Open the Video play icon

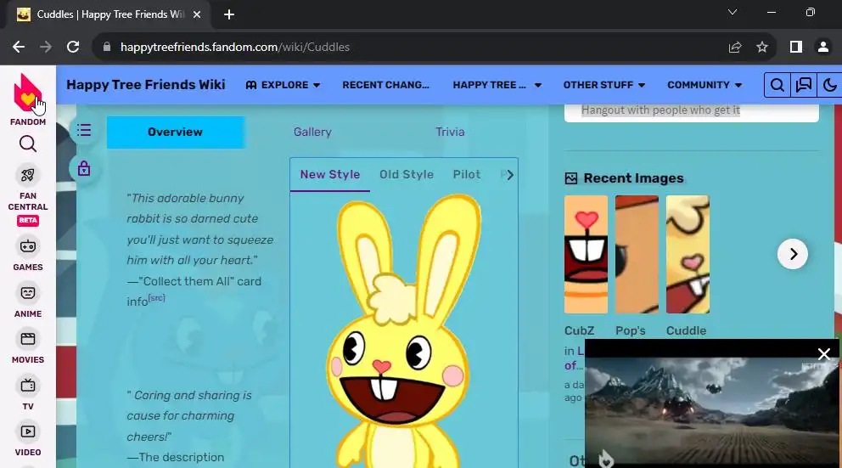[28, 432]
